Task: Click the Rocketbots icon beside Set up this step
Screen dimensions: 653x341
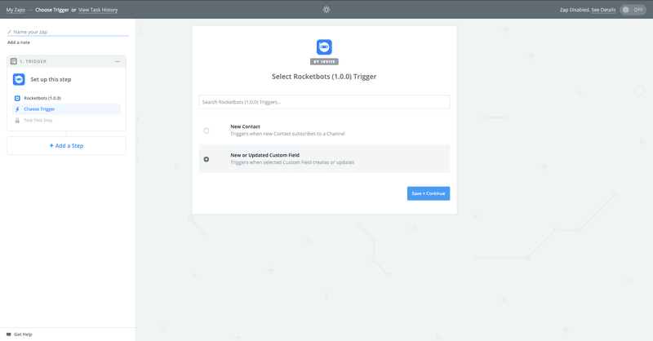Action: (19, 79)
